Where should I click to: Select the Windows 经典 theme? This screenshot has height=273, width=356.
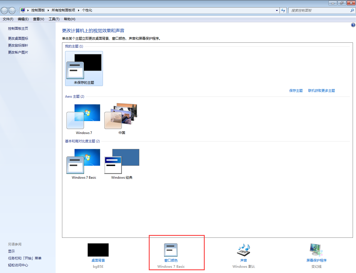click(122, 164)
